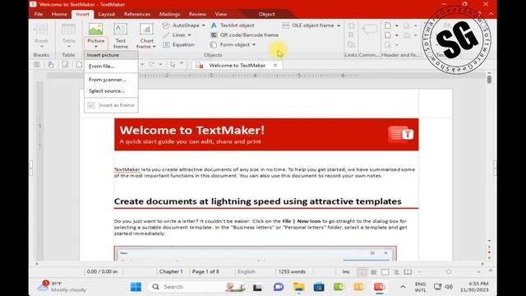Open File Explorer from taskbar

pos(298,287)
